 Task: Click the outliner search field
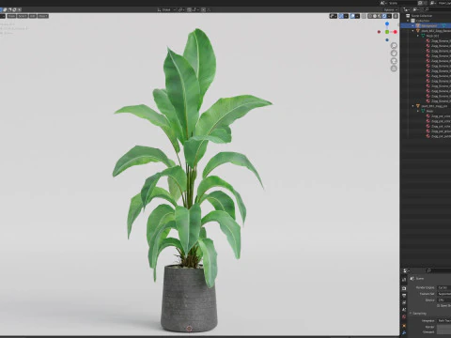click(x=437, y=9)
